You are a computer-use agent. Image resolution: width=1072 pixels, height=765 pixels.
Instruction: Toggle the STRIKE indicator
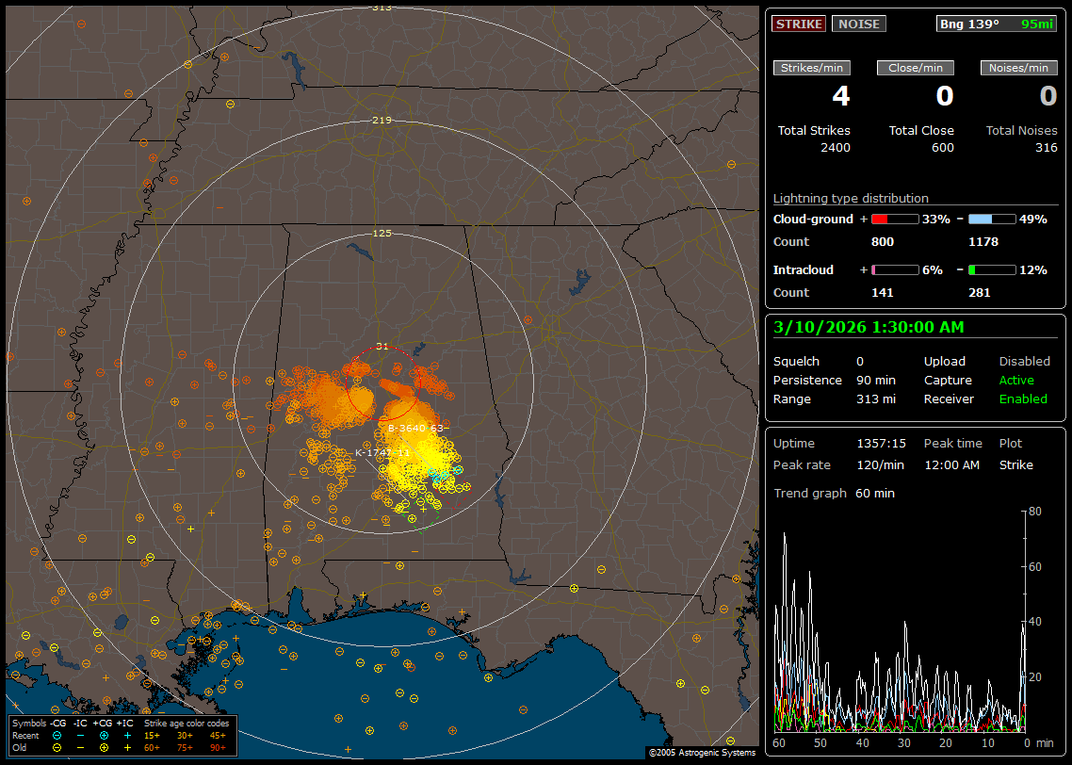(x=799, y=24)
